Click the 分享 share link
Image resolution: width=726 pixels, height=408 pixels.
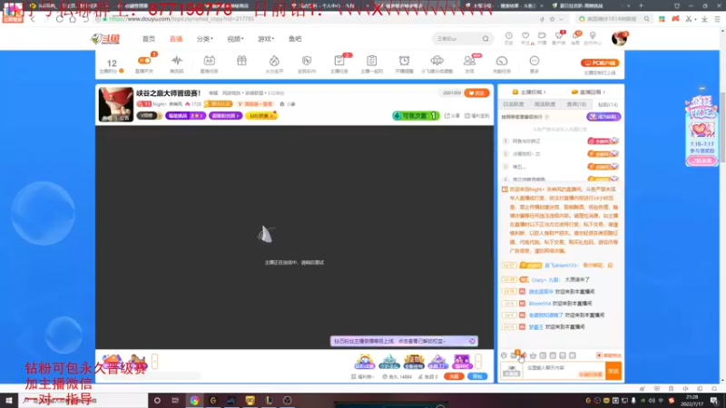(452, 116)
